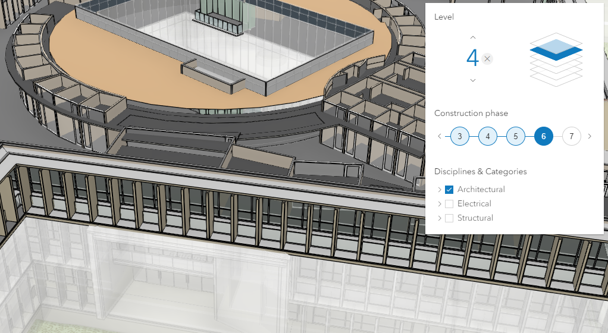608x333 pixels.
Task: Go to previous construction phases arrow
Action: click(x=440, y=136)
